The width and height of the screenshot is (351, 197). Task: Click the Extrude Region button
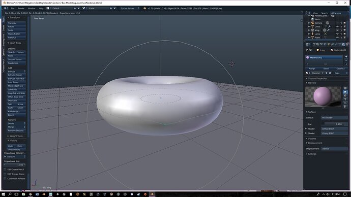coord(16,75)
